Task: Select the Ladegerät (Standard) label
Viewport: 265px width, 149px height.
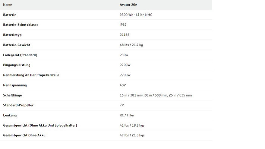Action: tap(20, 55)
